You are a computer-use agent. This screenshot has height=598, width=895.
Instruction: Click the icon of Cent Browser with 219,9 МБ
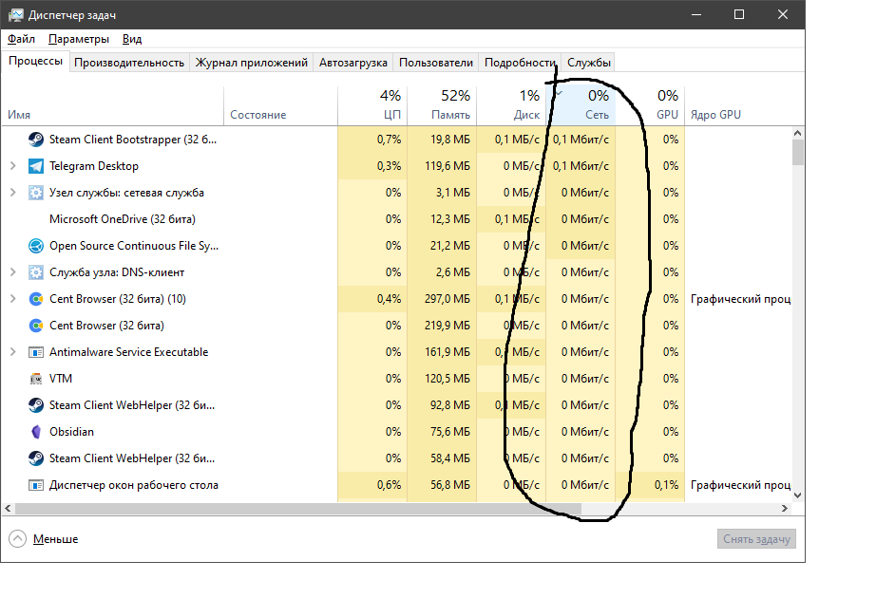tap(36, 326)
